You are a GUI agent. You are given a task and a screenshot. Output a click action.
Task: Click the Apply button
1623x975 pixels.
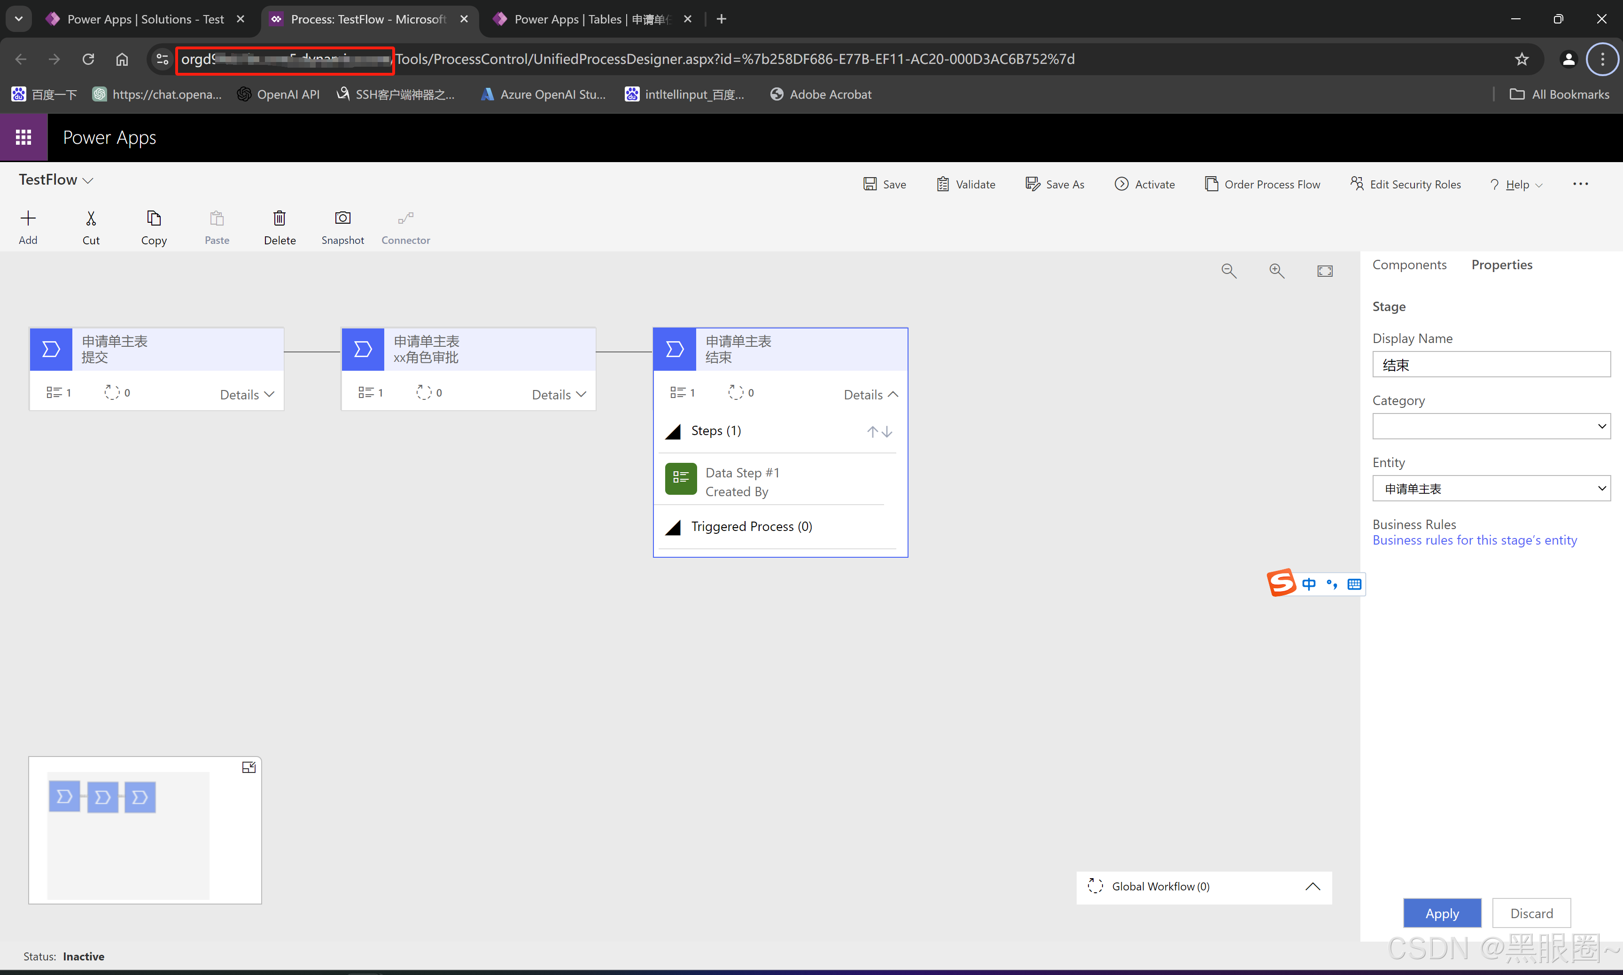click(1442, 913)
